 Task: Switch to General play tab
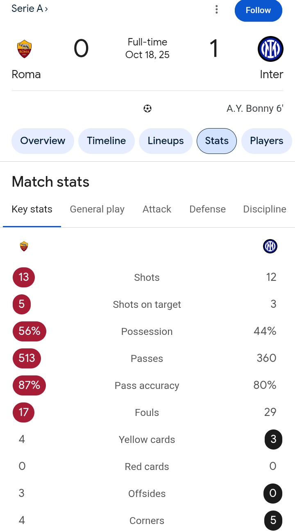[97, 209]
